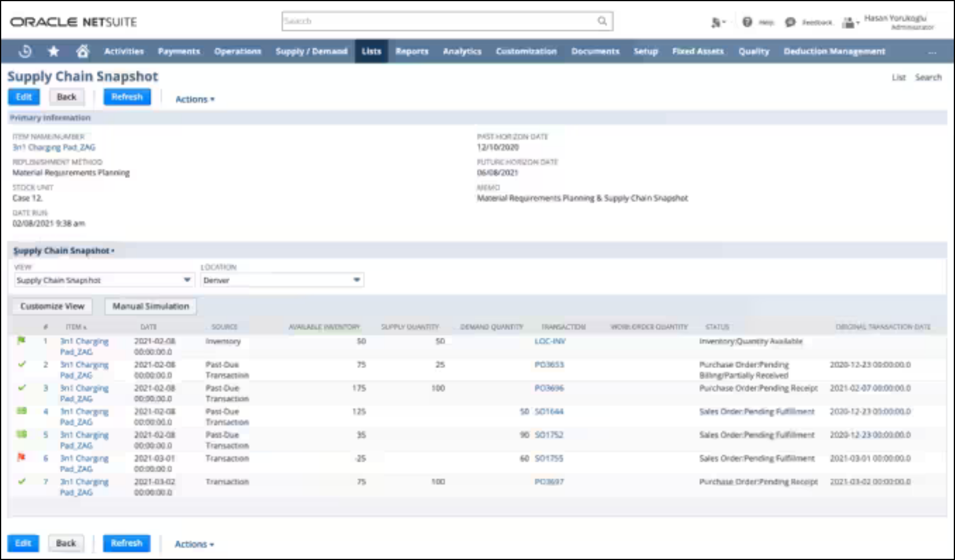Viewport: 955px width, 560px height.
Task: Click the top Back button
Action: (67, 97)
